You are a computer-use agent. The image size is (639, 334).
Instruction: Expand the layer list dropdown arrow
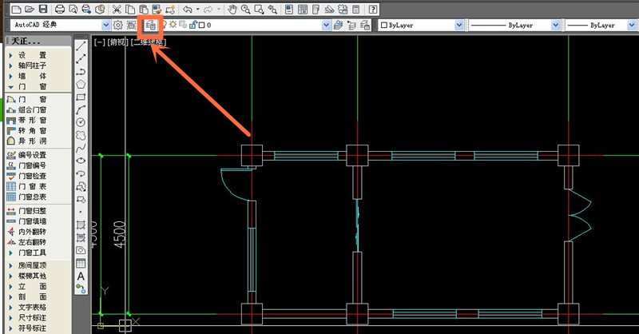[x=326, y=25]
